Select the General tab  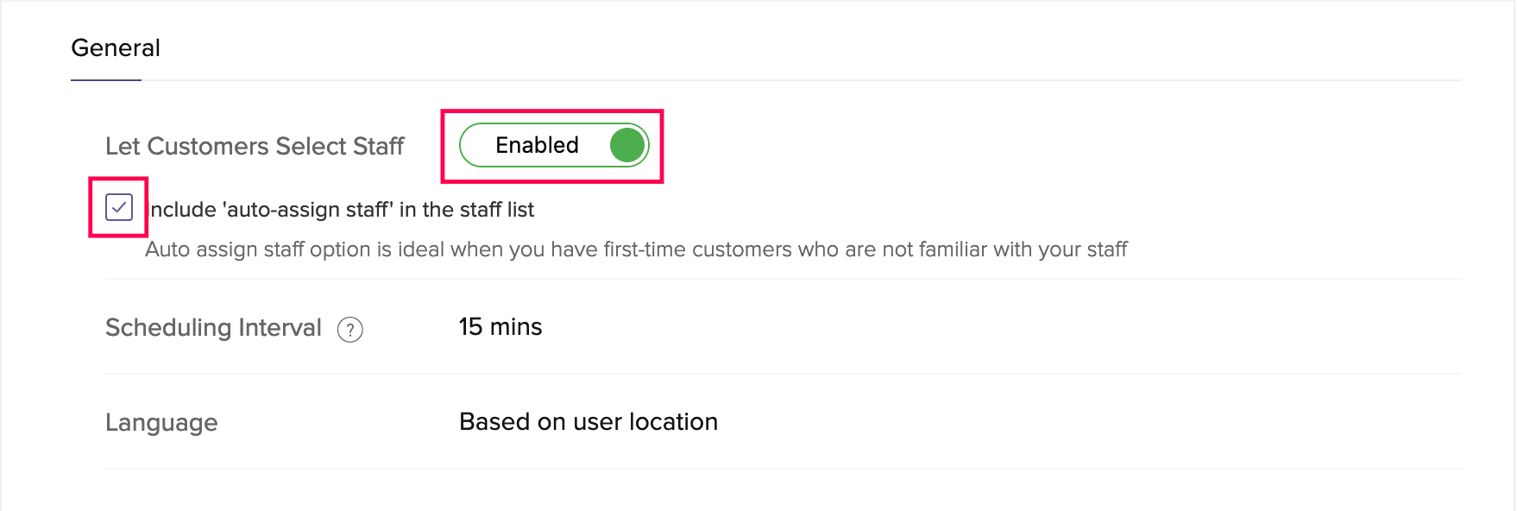116,48
